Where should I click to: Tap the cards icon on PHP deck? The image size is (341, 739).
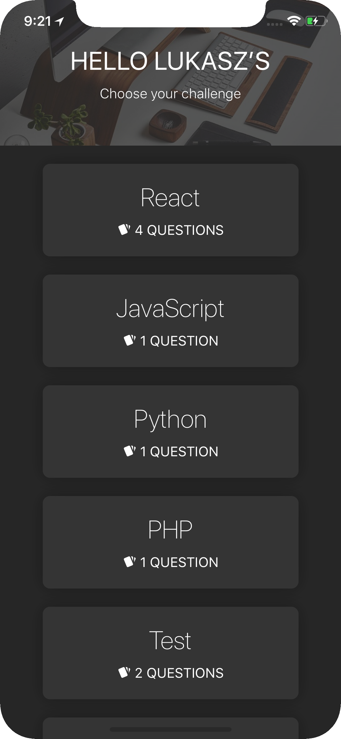pos(130,562)
